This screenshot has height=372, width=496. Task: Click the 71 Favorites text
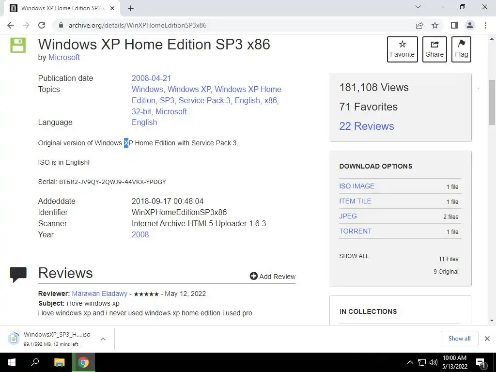368,107
